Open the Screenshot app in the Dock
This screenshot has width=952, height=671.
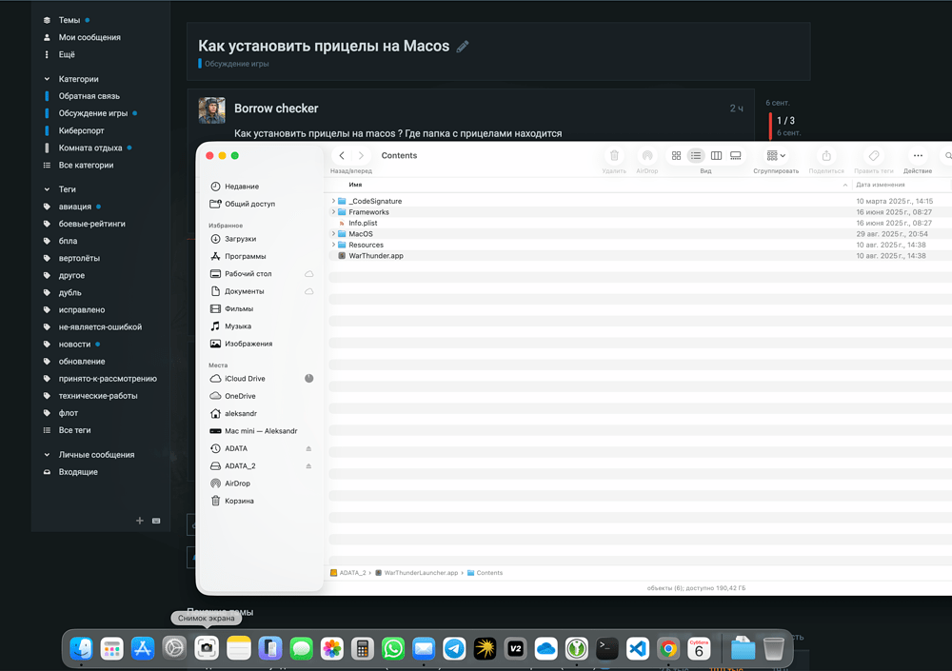207,649
